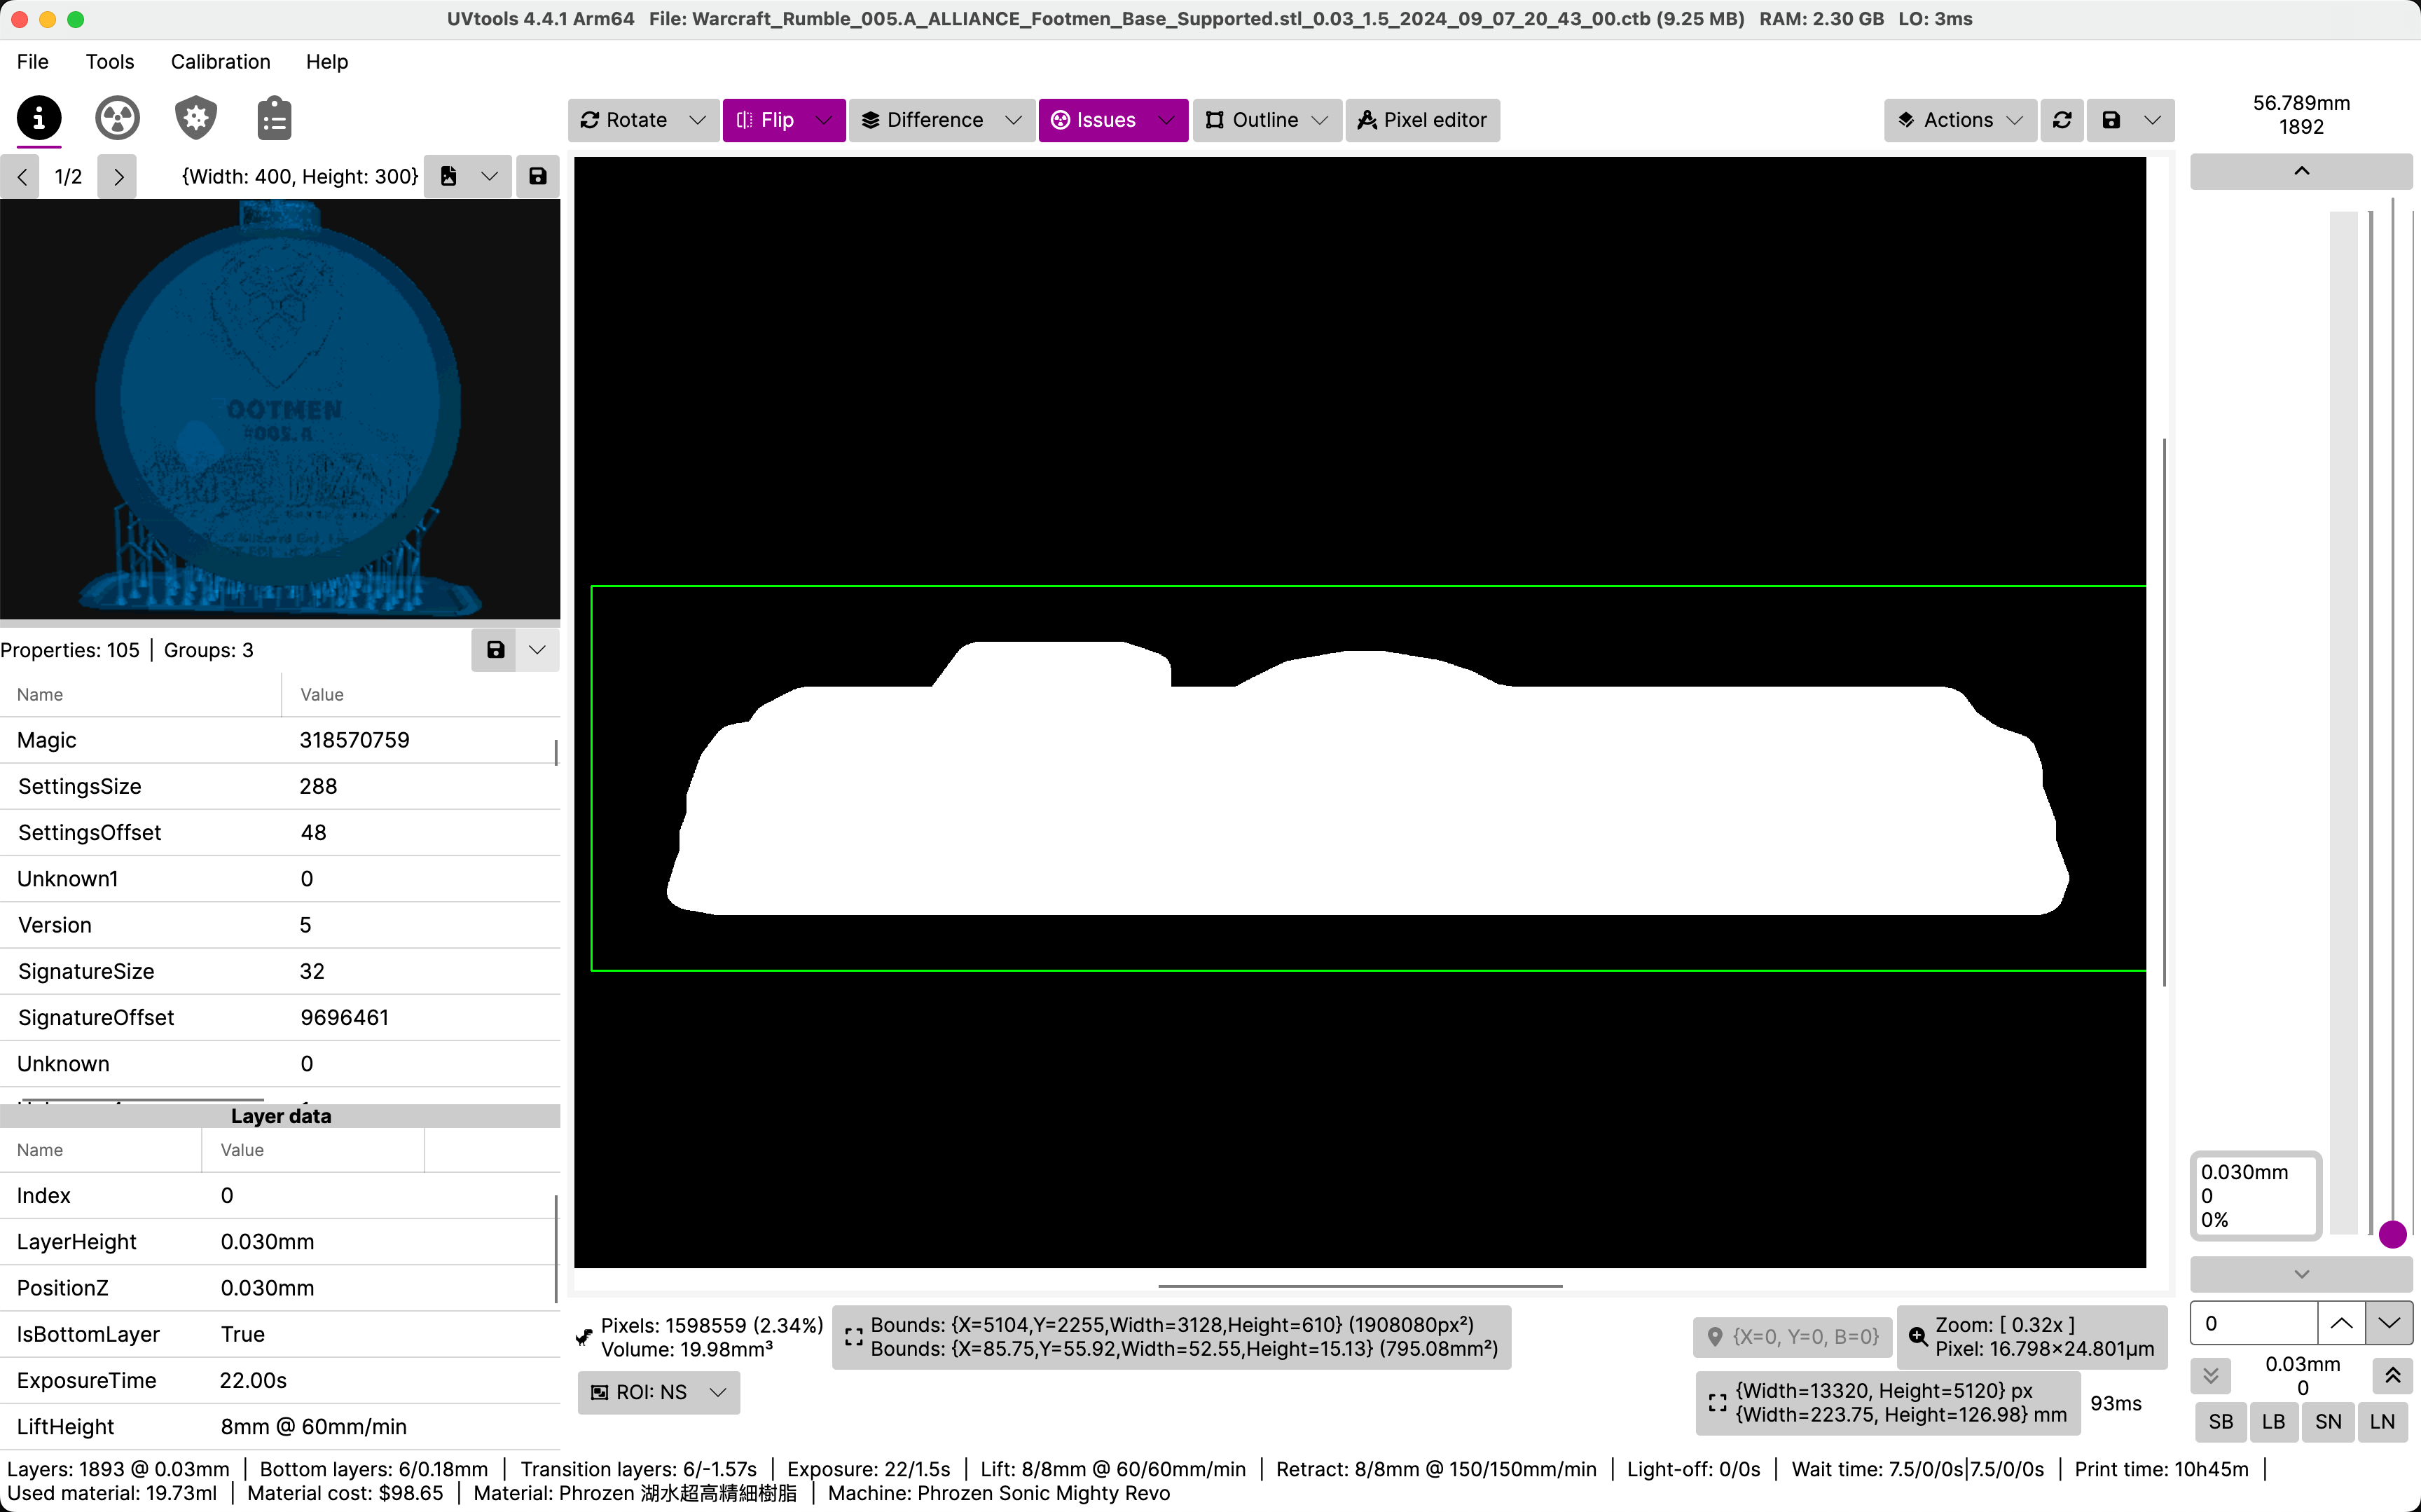Screen dimensions: 2421x1512
Task: Open the file Information tab icon
Action: pos(39,118)
